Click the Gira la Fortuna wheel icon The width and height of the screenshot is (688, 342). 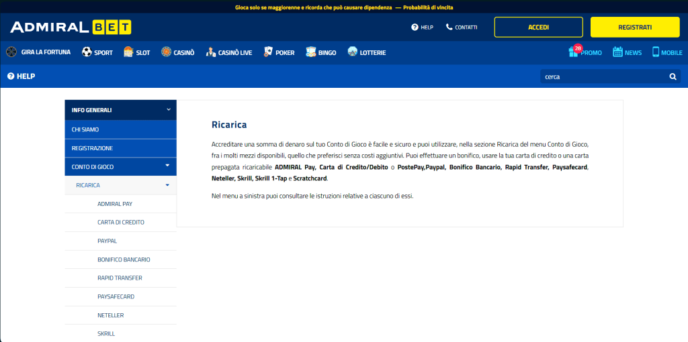tap(11, 52)
